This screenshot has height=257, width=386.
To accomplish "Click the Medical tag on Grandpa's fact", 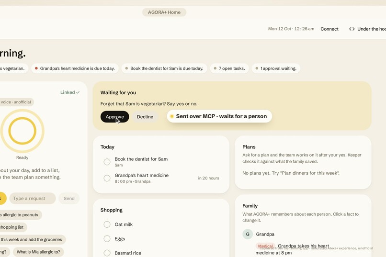I will (x=265, y=246).
